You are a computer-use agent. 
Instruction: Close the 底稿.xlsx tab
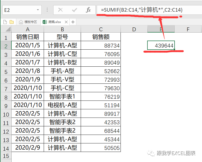[66, 22]
